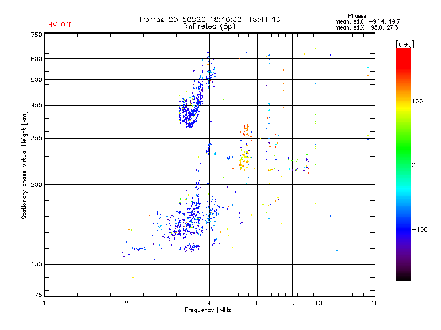The image size is (441, 330).
Task: Click the y-axis tick label '300'
Action: tap(36, 139)
